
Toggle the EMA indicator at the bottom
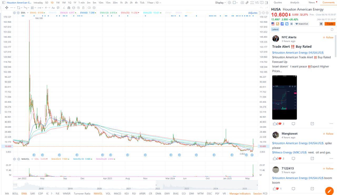tap(24, 193)
